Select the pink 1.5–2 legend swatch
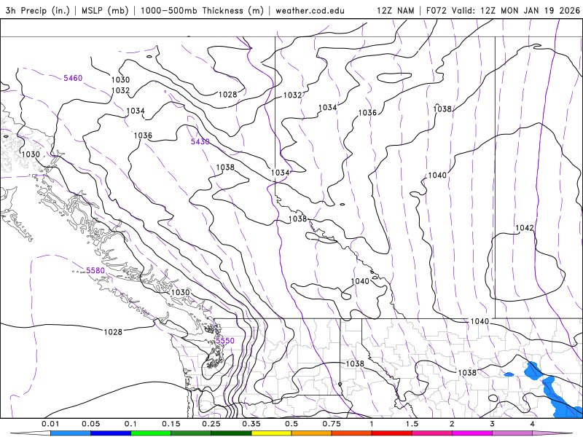Screen dimensions: 583x437 pyautogui.click(x=432, y=433)
